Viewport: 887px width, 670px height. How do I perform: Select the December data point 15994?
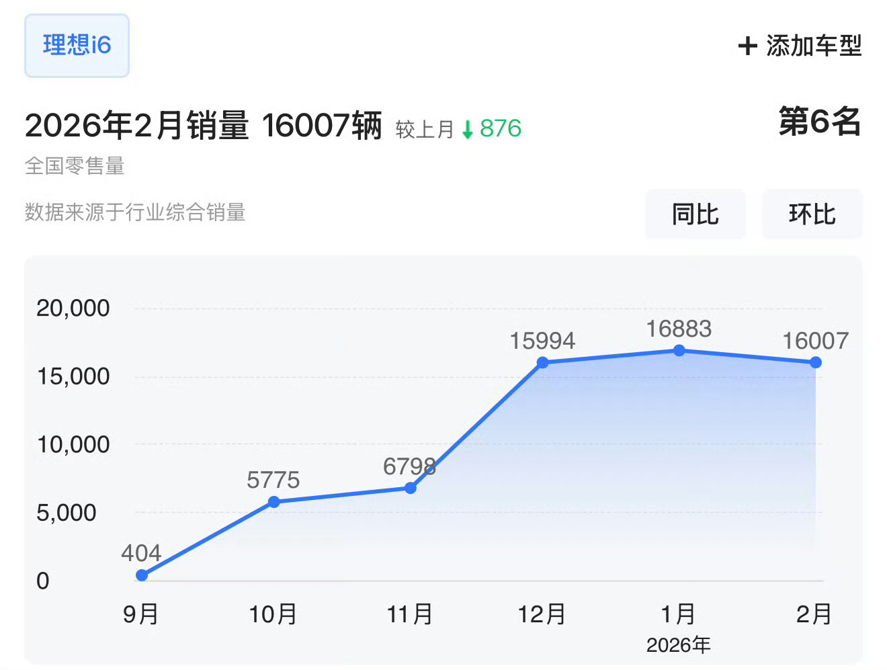click(x=543, y=363)
